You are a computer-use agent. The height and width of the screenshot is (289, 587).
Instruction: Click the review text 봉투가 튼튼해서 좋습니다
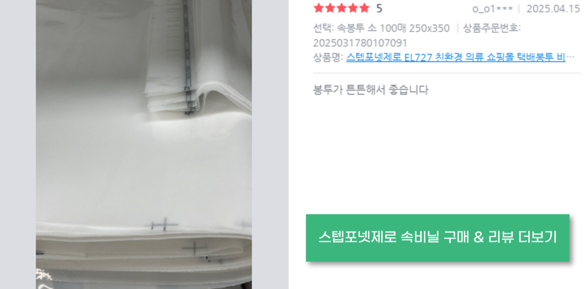click(370, 90)
